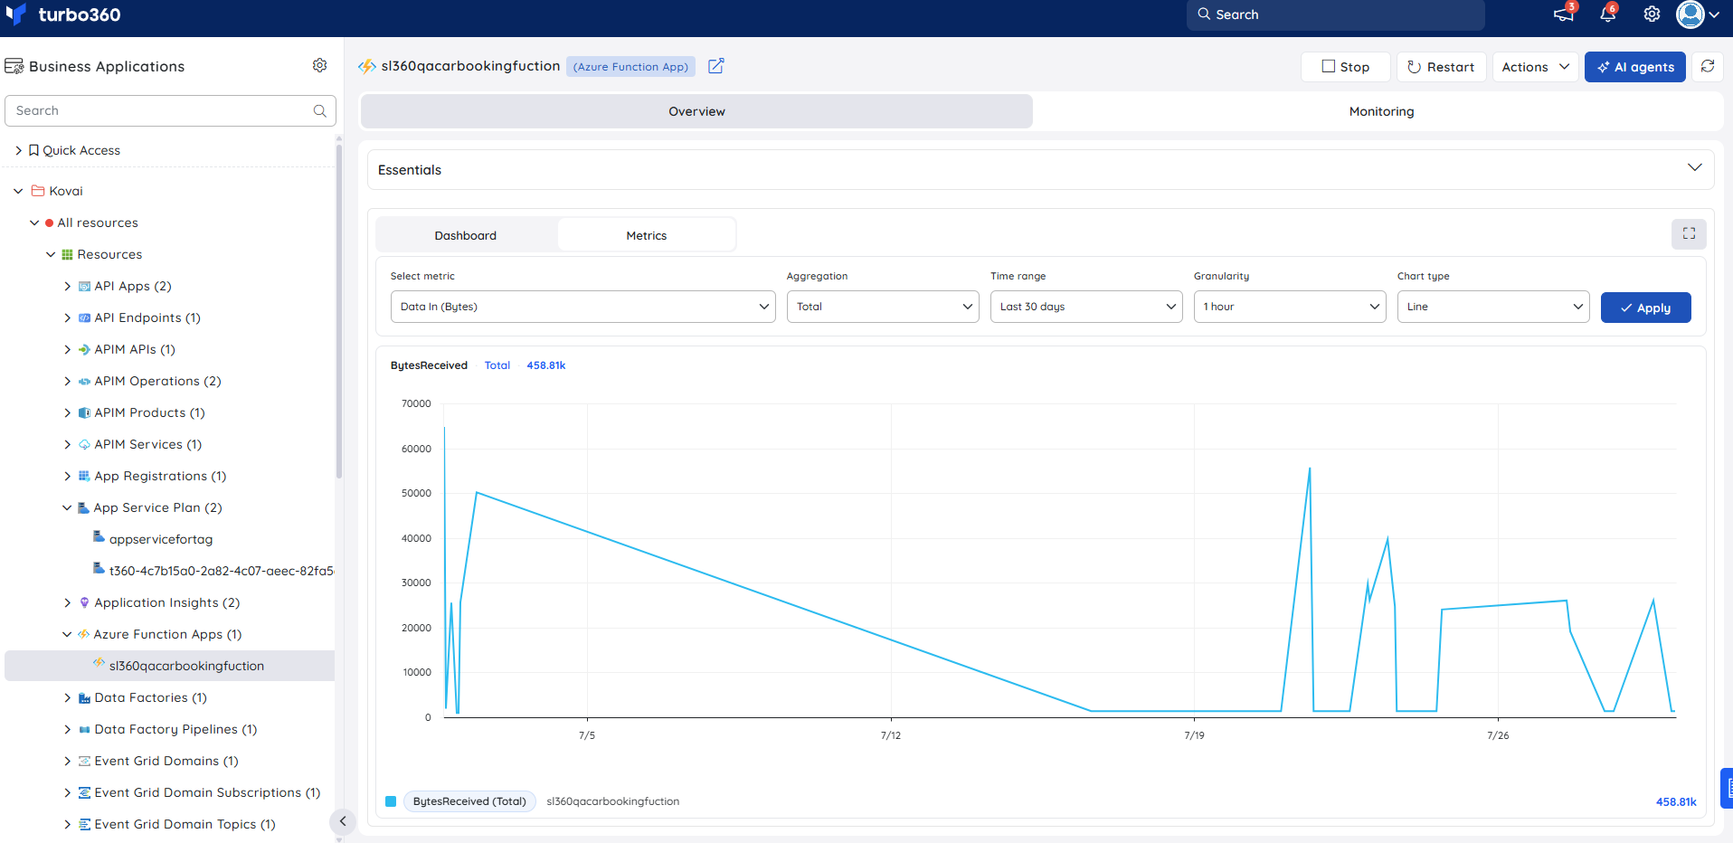Collapse the App Service Plan node
Image resolution: width=1733 pixels, height=843 pixels.
[x=66, y=507]
